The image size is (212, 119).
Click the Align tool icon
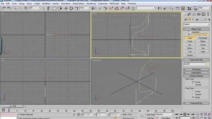point(165,8)
